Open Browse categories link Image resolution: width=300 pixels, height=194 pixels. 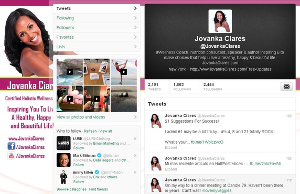[x=71, y=189]
